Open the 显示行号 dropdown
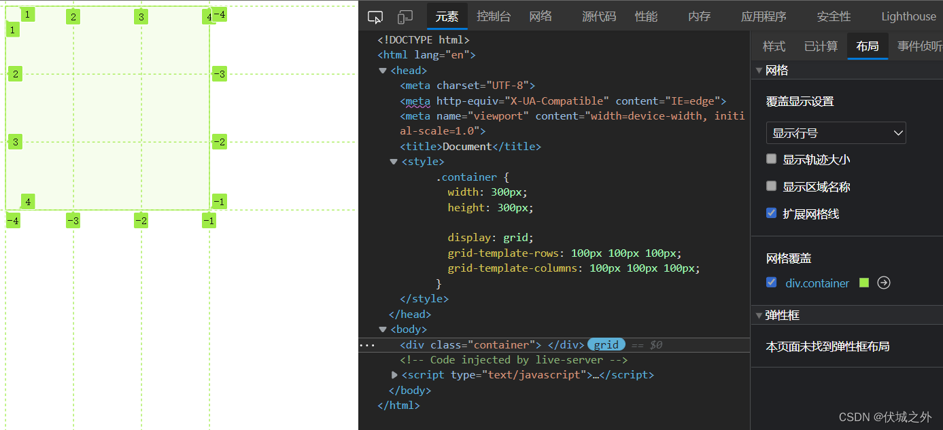943x430 pixels. tap(836, 133)
